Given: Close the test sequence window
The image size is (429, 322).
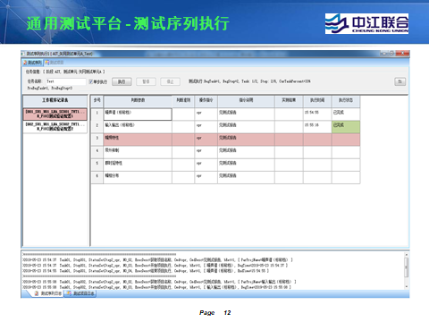Looking at the screenshot, I should click(x=403, y=54).
